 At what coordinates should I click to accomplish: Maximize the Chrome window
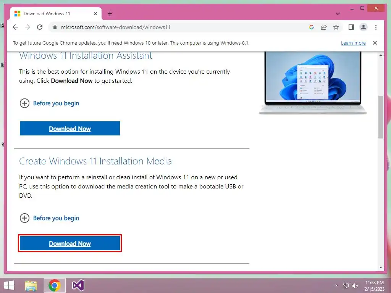[362, 8]
